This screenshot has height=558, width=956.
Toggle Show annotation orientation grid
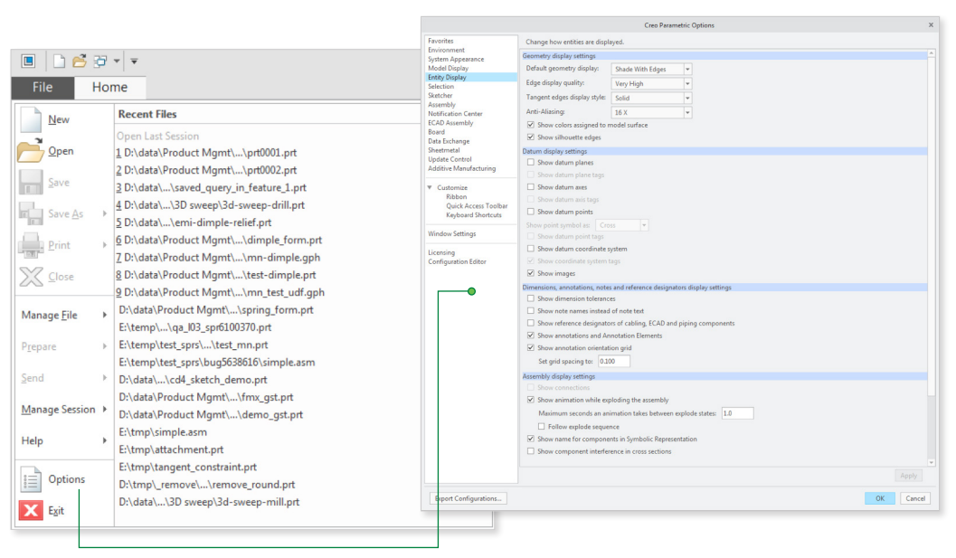[x=530, y=347]
